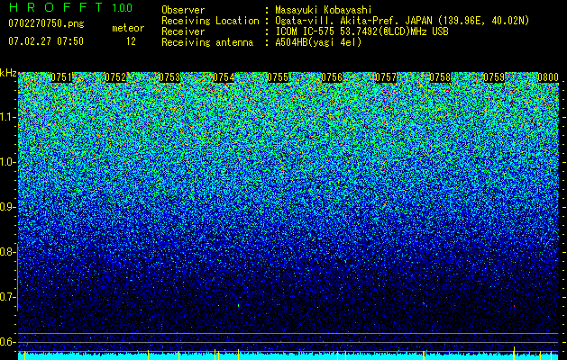This screenshot has width=567, height=360.
Task: Select the ICOM IC-575 receiver description
Action: click(361, 31)
